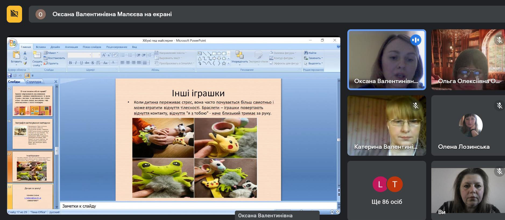Click the Cut scissors icon in the ribbon
This screenshot has width=505, height=220.
pos(25,53)
